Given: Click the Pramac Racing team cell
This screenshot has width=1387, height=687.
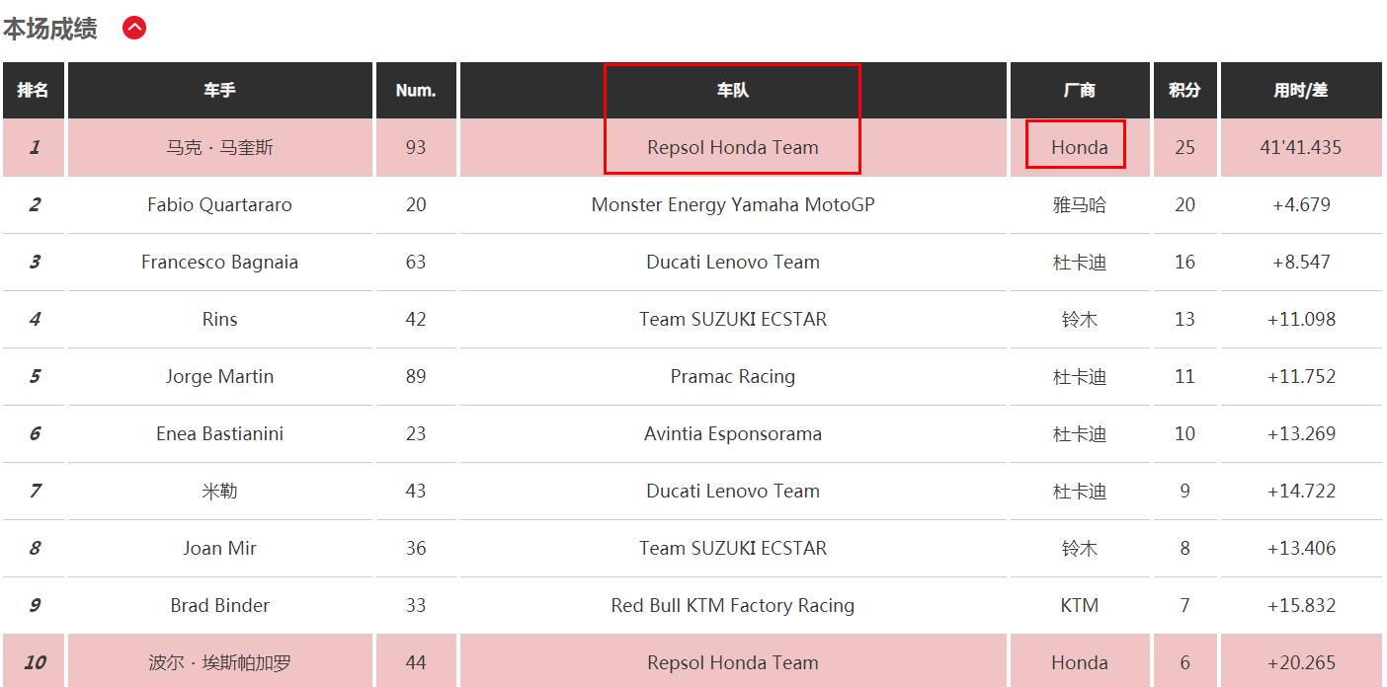Looking at the screenshot, I should pos(733,376).
